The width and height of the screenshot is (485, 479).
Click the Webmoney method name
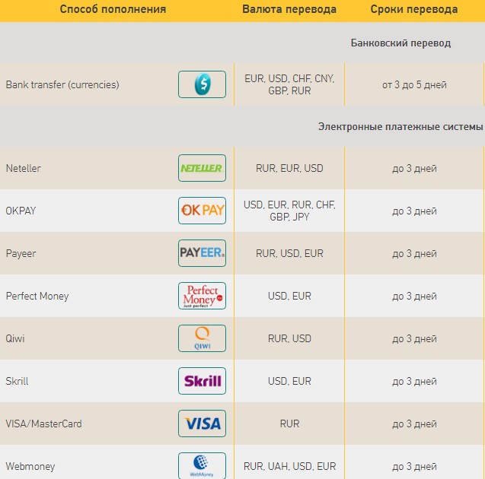30,466
